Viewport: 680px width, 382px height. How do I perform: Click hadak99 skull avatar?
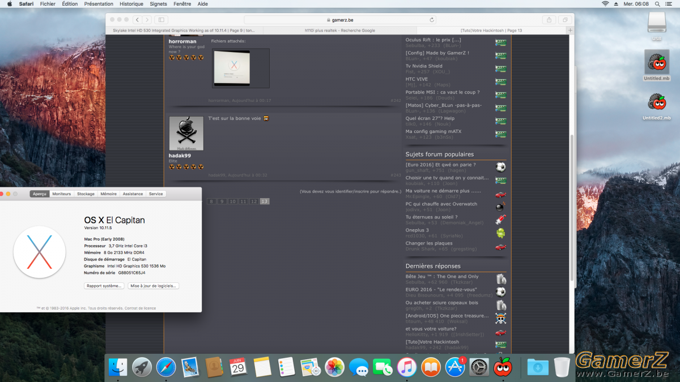tap(186, 134)
